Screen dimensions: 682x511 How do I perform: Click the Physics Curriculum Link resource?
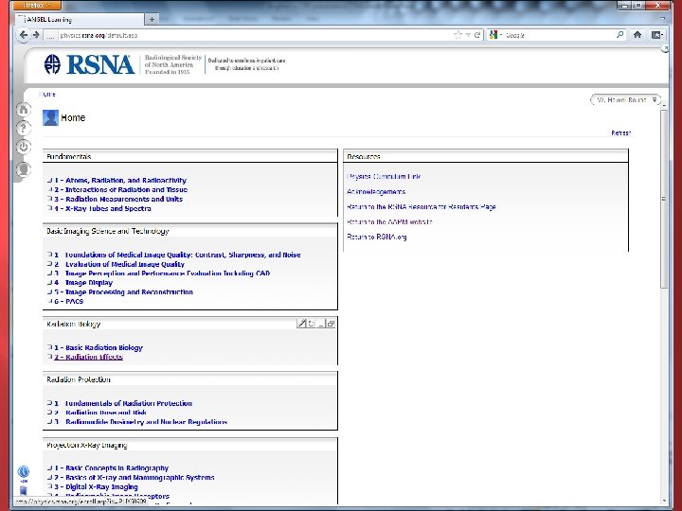384,176
